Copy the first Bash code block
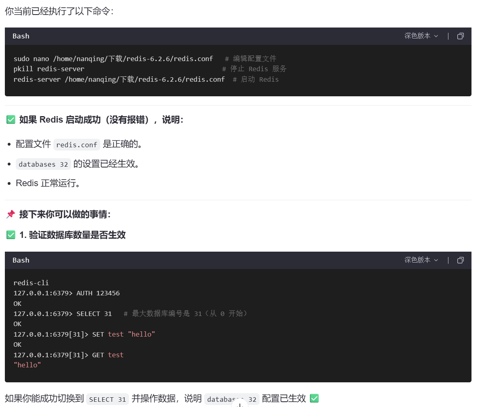Screen dimensions: 482x407 pyautogui.click(x=460, y=36)
